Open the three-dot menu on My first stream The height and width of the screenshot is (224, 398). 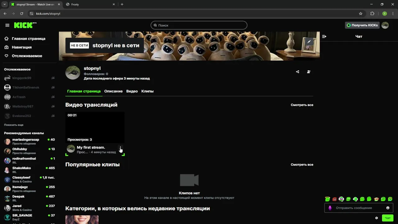point(120,147)
